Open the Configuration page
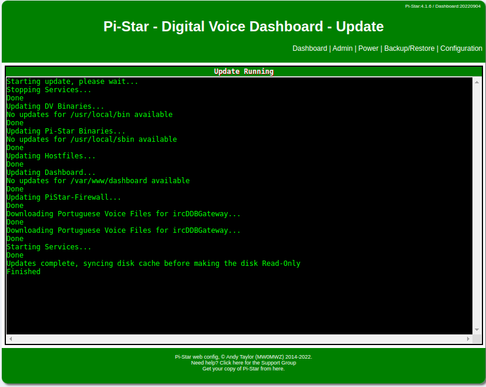 [461, 48]
